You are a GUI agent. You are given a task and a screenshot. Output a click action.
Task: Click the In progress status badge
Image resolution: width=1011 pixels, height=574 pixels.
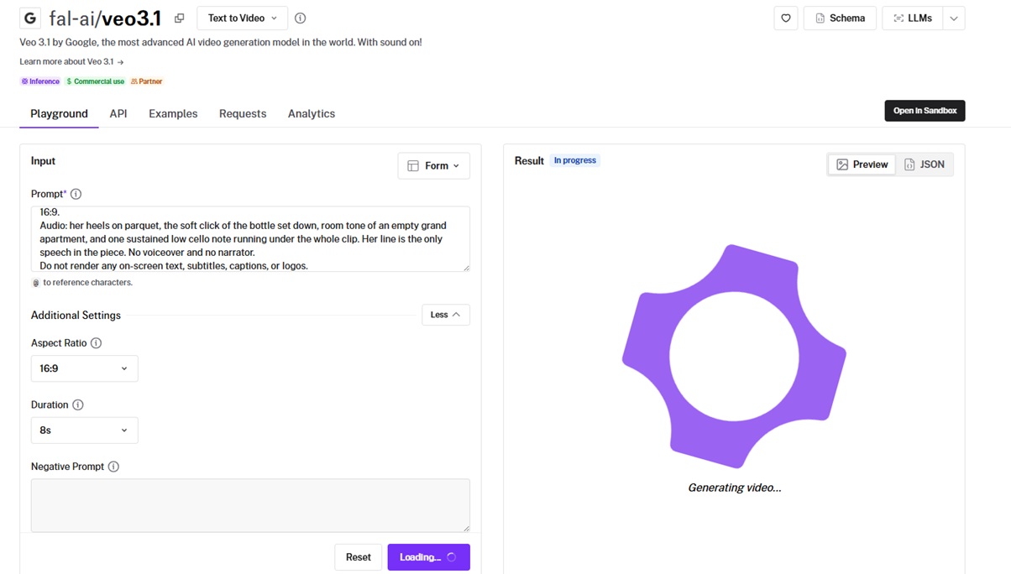point(575,160)
